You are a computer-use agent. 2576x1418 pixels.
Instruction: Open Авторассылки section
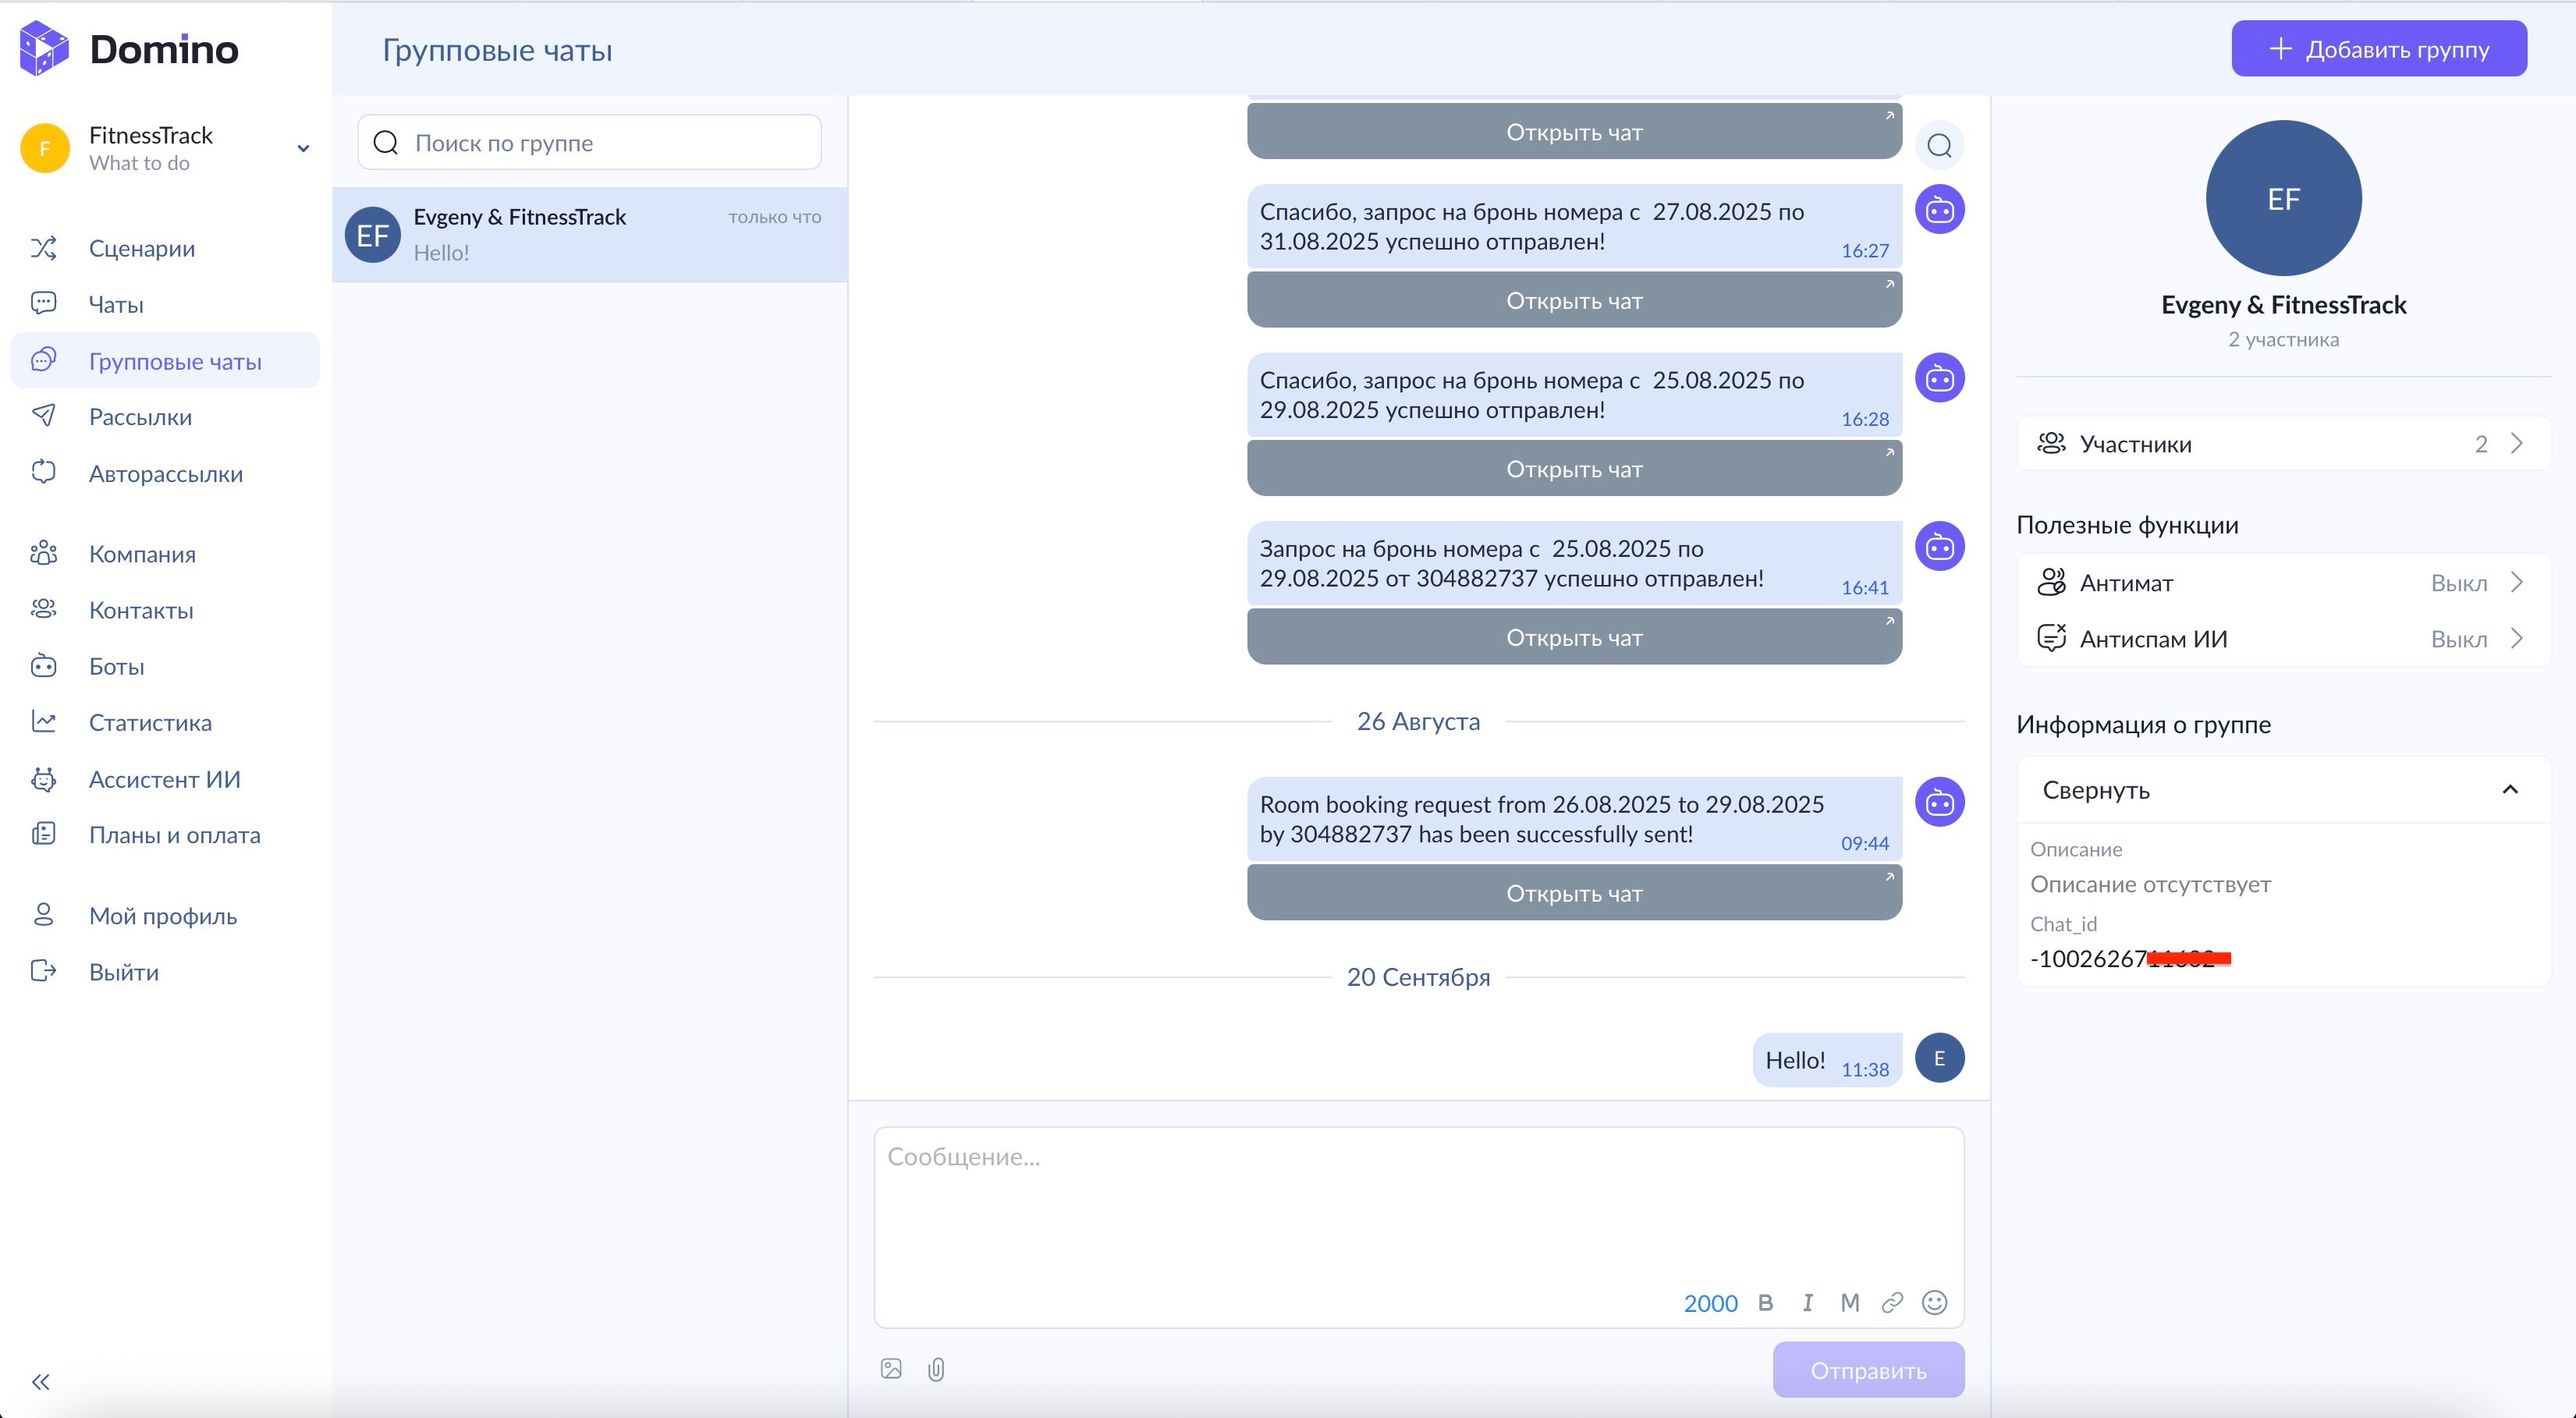pyautogui.click(x=165, y=473)
